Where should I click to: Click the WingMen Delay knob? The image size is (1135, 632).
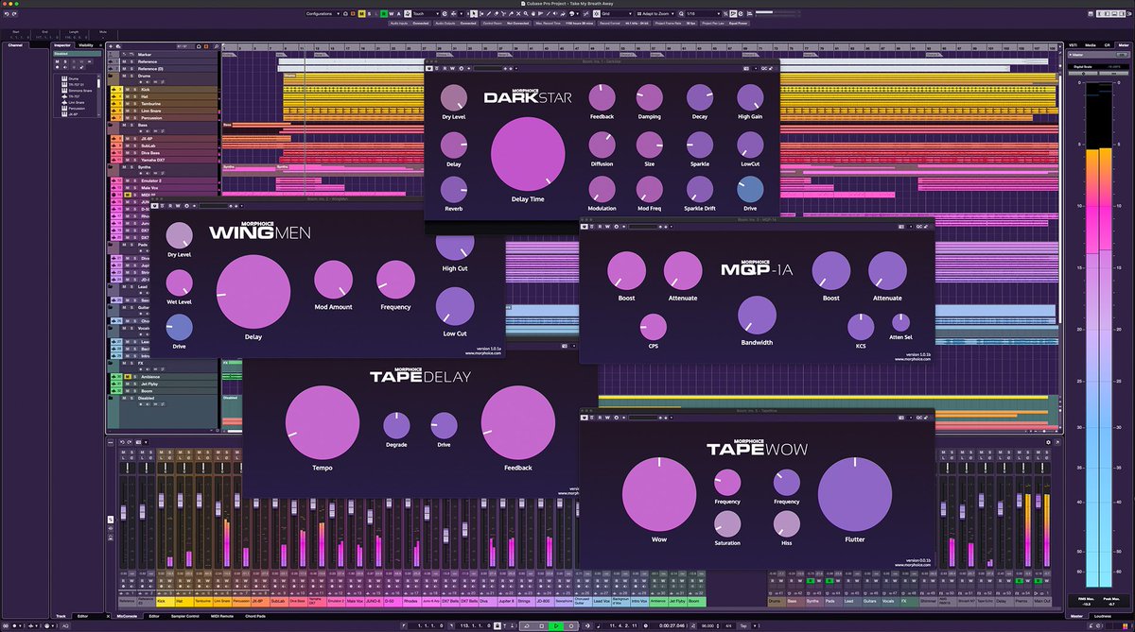[x=253, y=292]
